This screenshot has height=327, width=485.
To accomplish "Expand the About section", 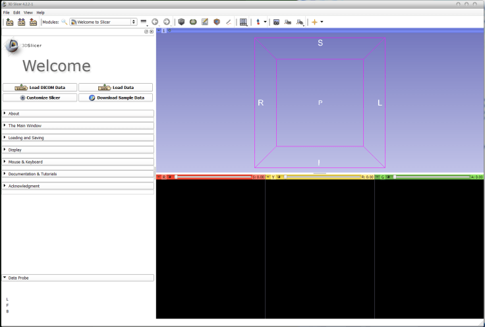I will coord(78,113).
